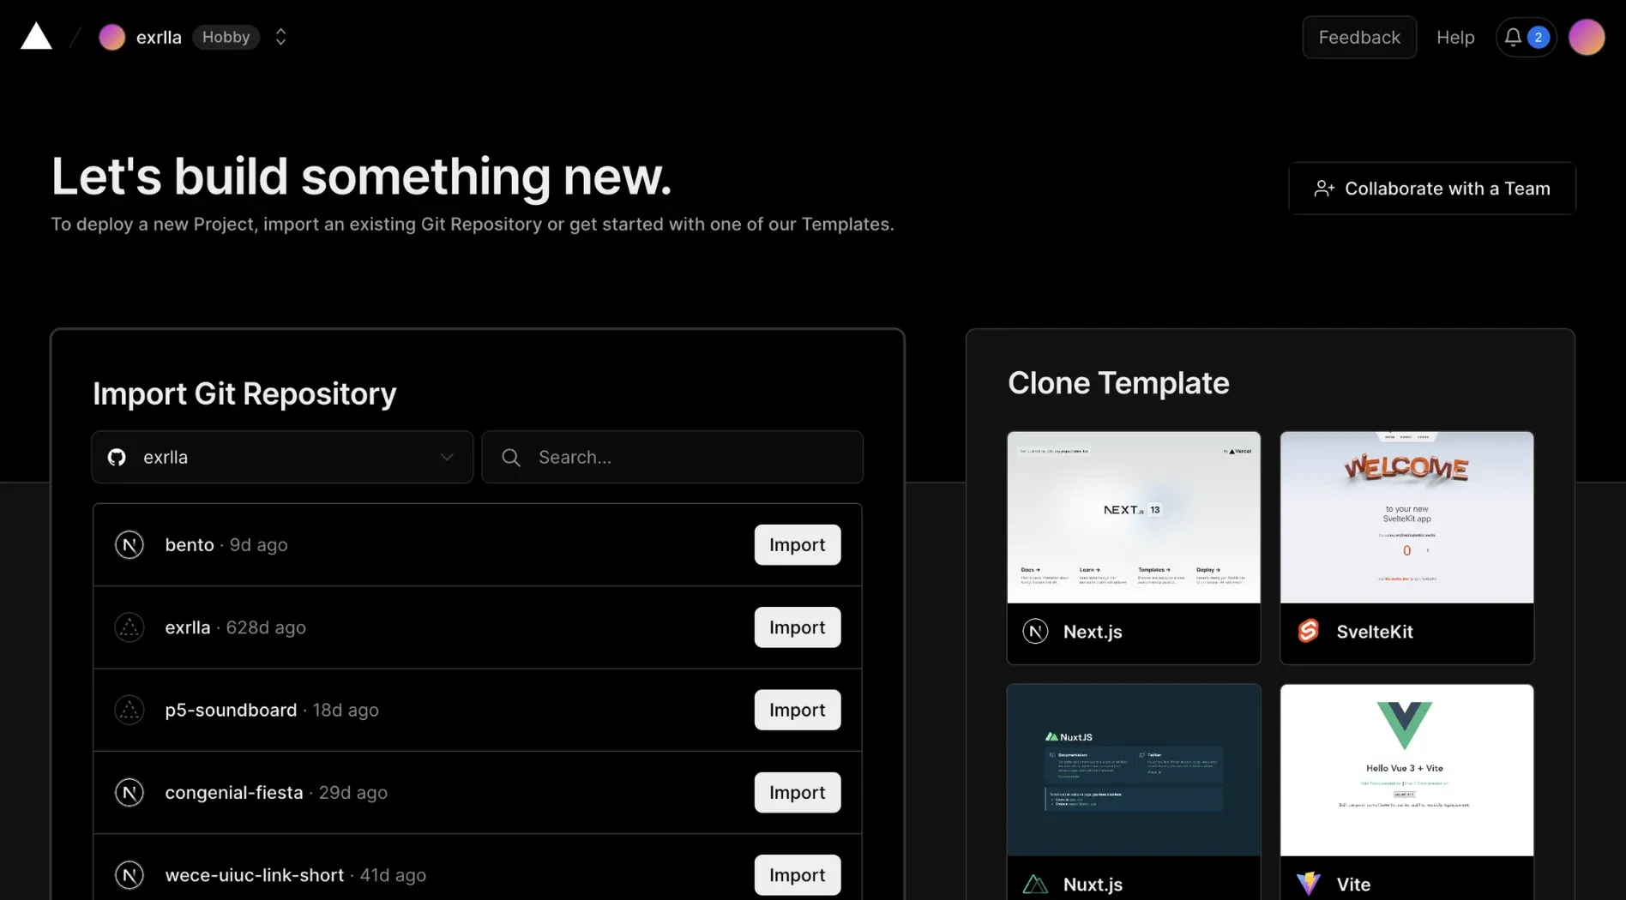Click the repository Search field
The image size is (1626, 900).
pyautogui.click(x=672, y=457)
